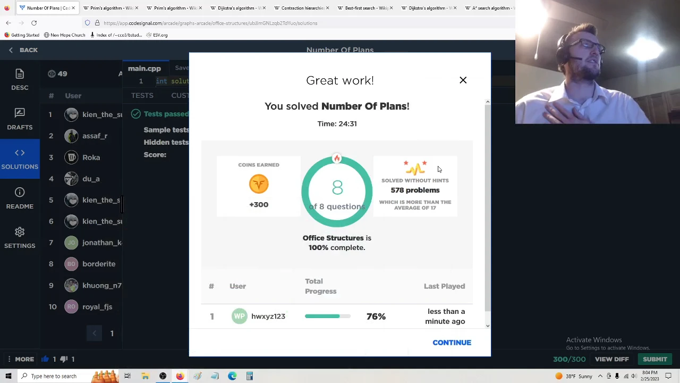Click the SUBMIT button
This screenshot has height=383, width=680.
654,359
